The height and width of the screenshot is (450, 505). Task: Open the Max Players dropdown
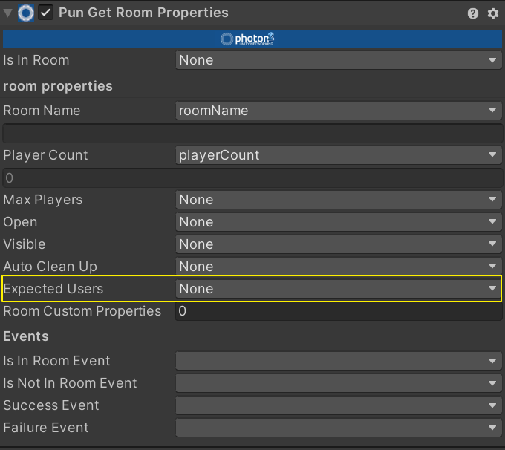[x=338, y=200]
